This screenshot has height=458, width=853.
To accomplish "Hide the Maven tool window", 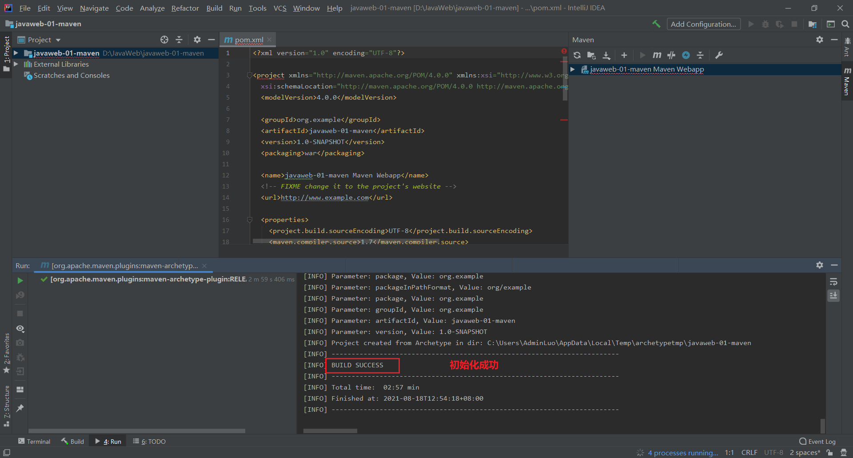I will coord(834,40).
